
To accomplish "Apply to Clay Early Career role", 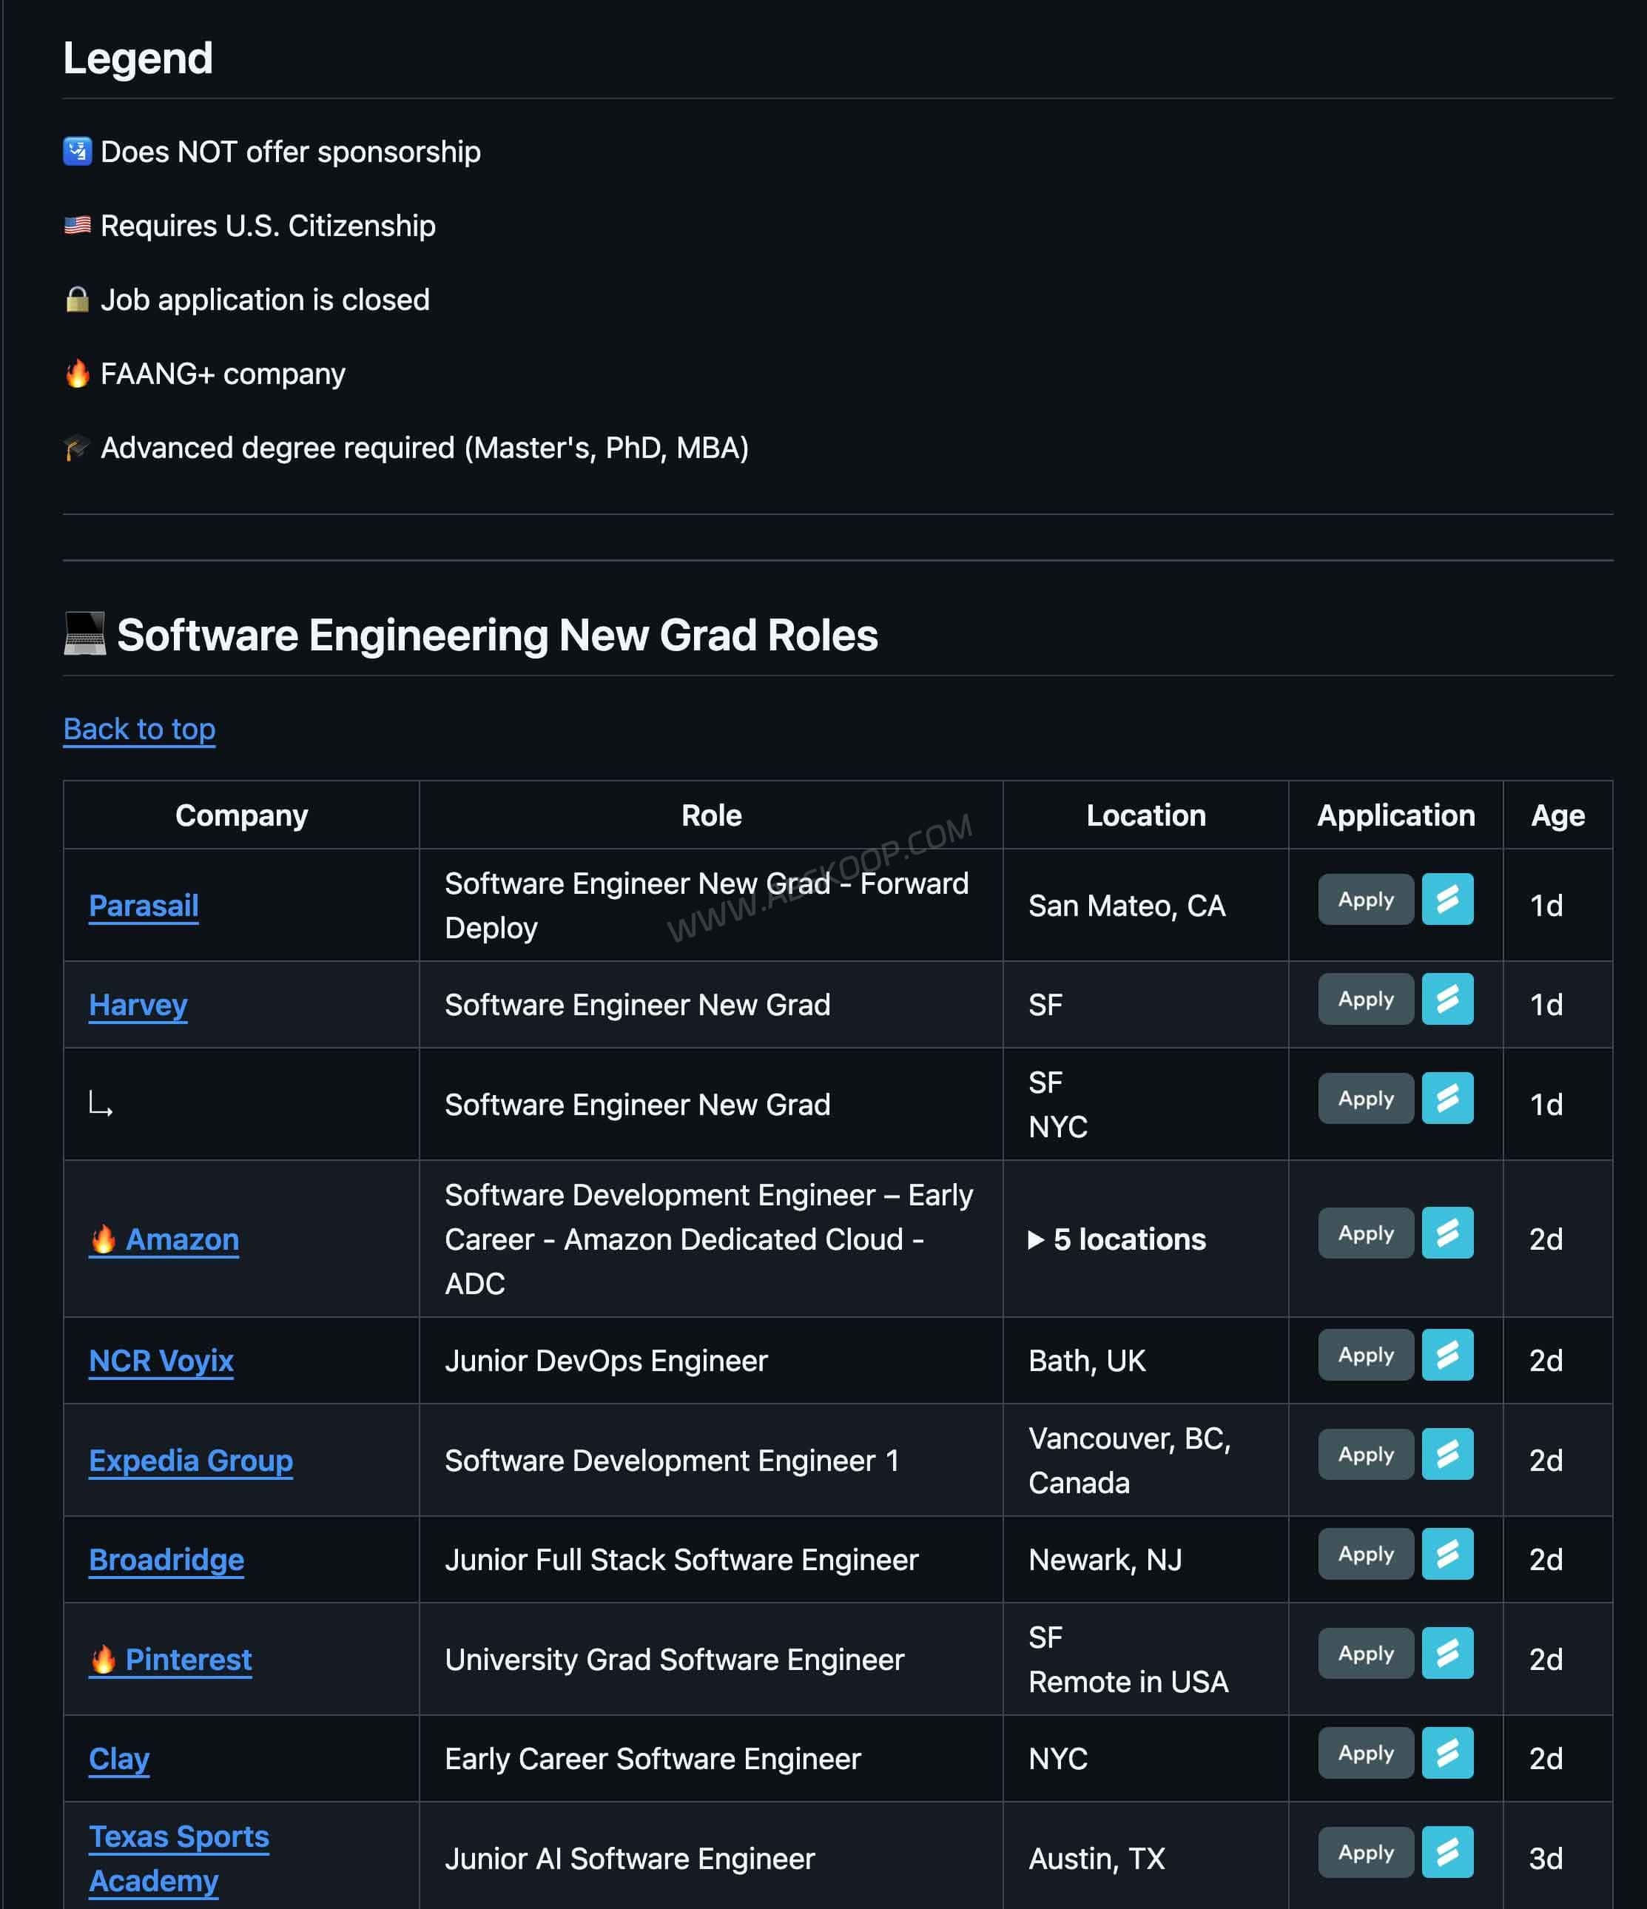I will click(1366, 1752).
